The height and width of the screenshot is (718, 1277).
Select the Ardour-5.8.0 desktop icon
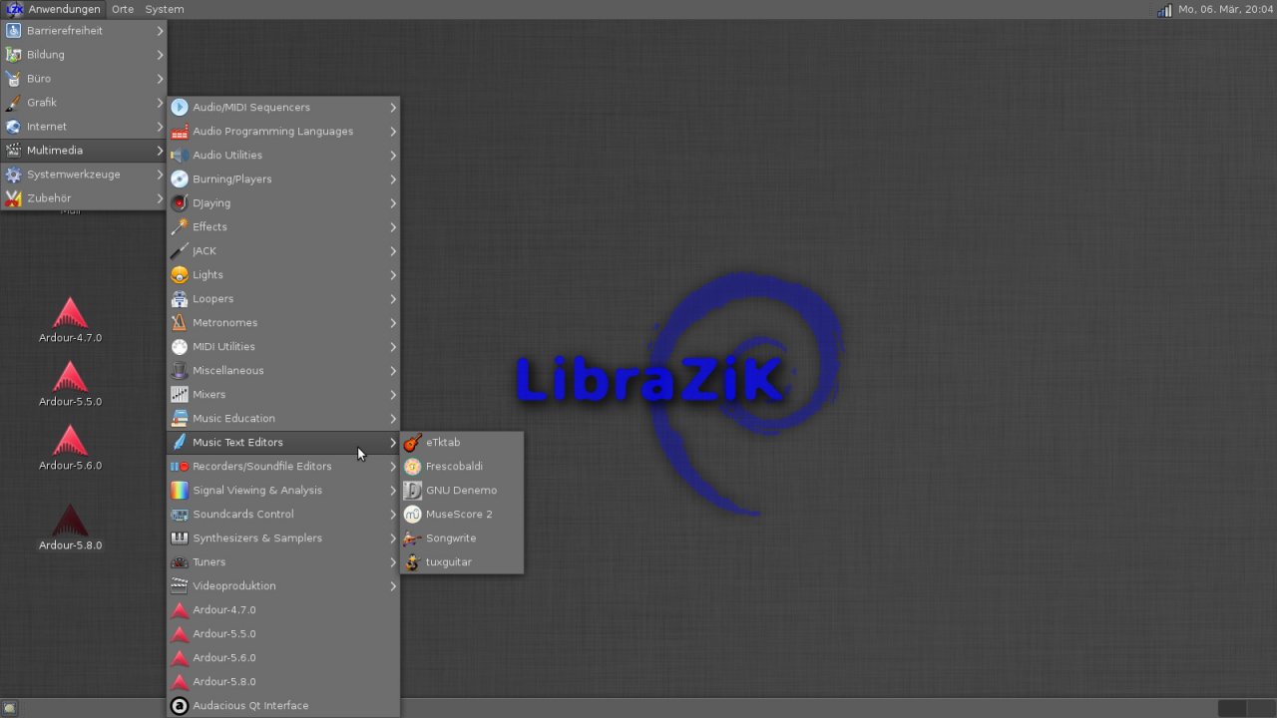coord(70,528)
